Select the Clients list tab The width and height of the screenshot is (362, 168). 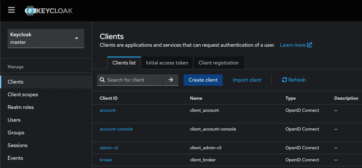click(x=124, y=63)
